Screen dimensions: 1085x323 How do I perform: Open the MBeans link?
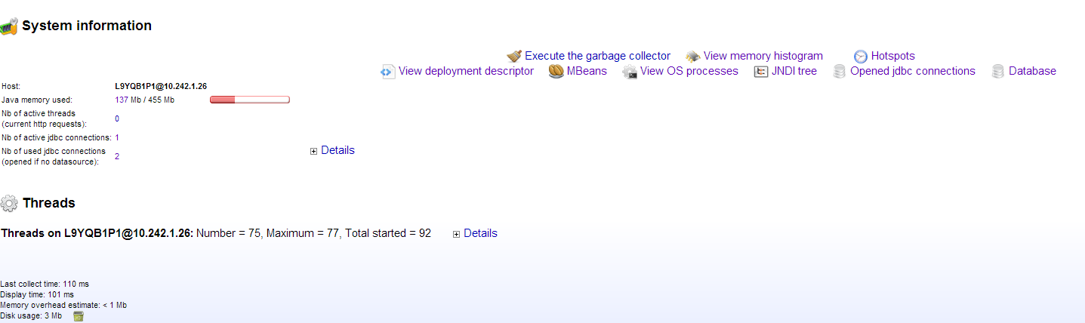[x=587, y=71]
